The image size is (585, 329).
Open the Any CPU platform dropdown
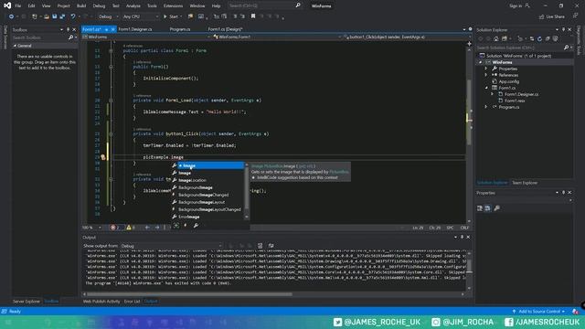(x=140, y=16)
